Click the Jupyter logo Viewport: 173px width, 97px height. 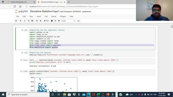pos(22,11)
